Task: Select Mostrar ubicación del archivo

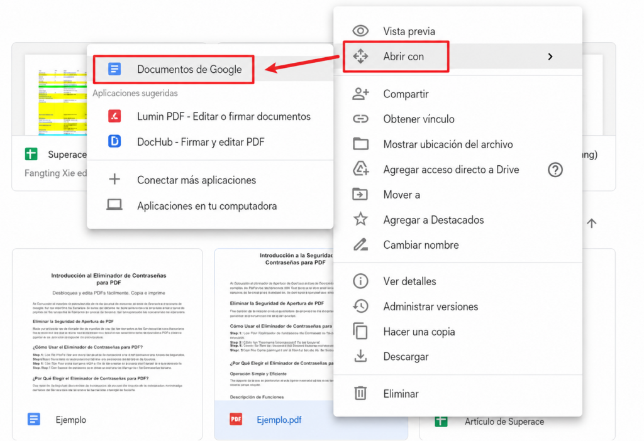Action: (458, 144)
